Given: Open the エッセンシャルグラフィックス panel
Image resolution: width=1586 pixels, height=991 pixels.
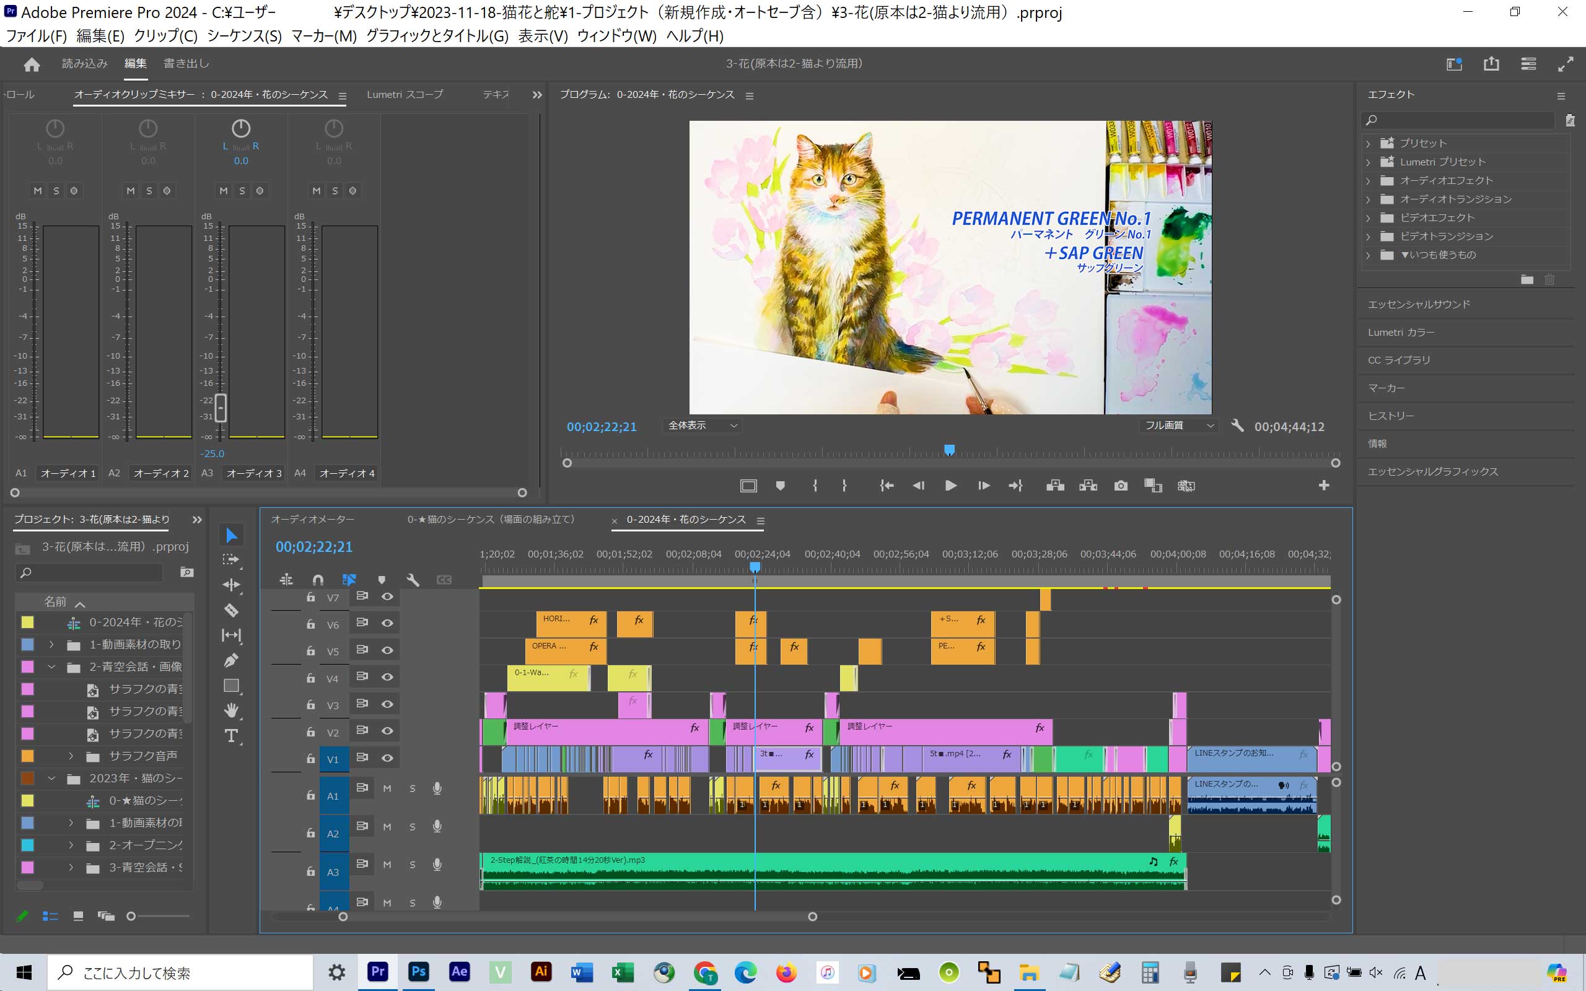Looking at the screenshot, I should tap(1432, 471).
